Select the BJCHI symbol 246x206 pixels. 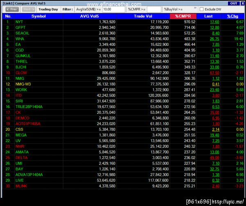pyautogui.click(x=21, y=67)
